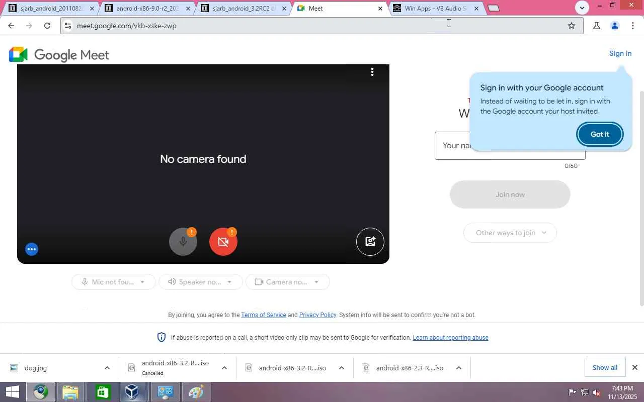The image size is (644, 402).
Task: Toggle the microphone button in the video preview
Action: tap(183, 242)
